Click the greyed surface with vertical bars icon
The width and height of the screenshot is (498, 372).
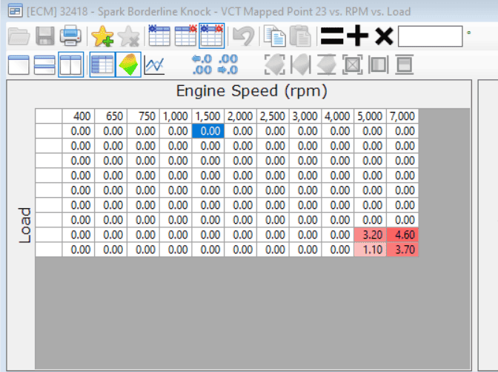[x=300, y=64]
